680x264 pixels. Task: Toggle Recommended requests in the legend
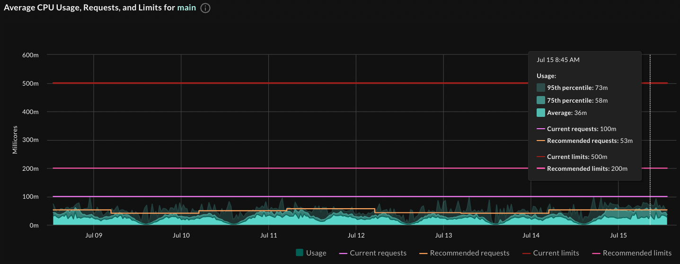[x=464, y=253]
